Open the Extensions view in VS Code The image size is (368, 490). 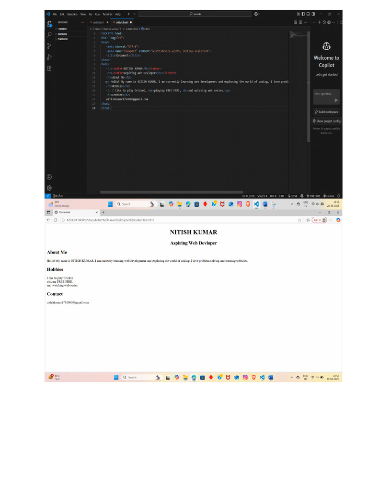click(49, 68)
